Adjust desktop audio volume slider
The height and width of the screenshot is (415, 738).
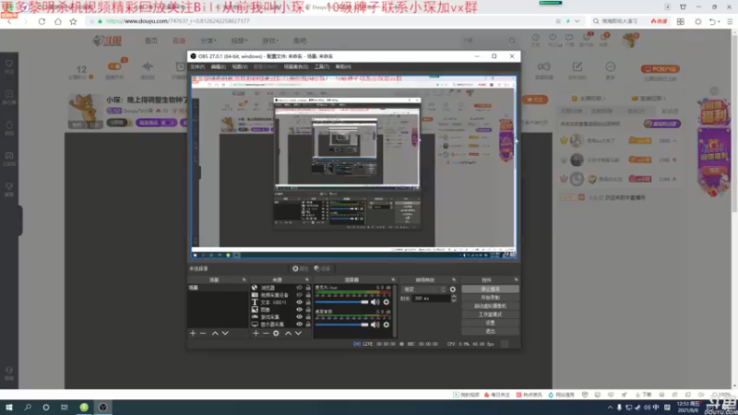[x=341, y=325]
